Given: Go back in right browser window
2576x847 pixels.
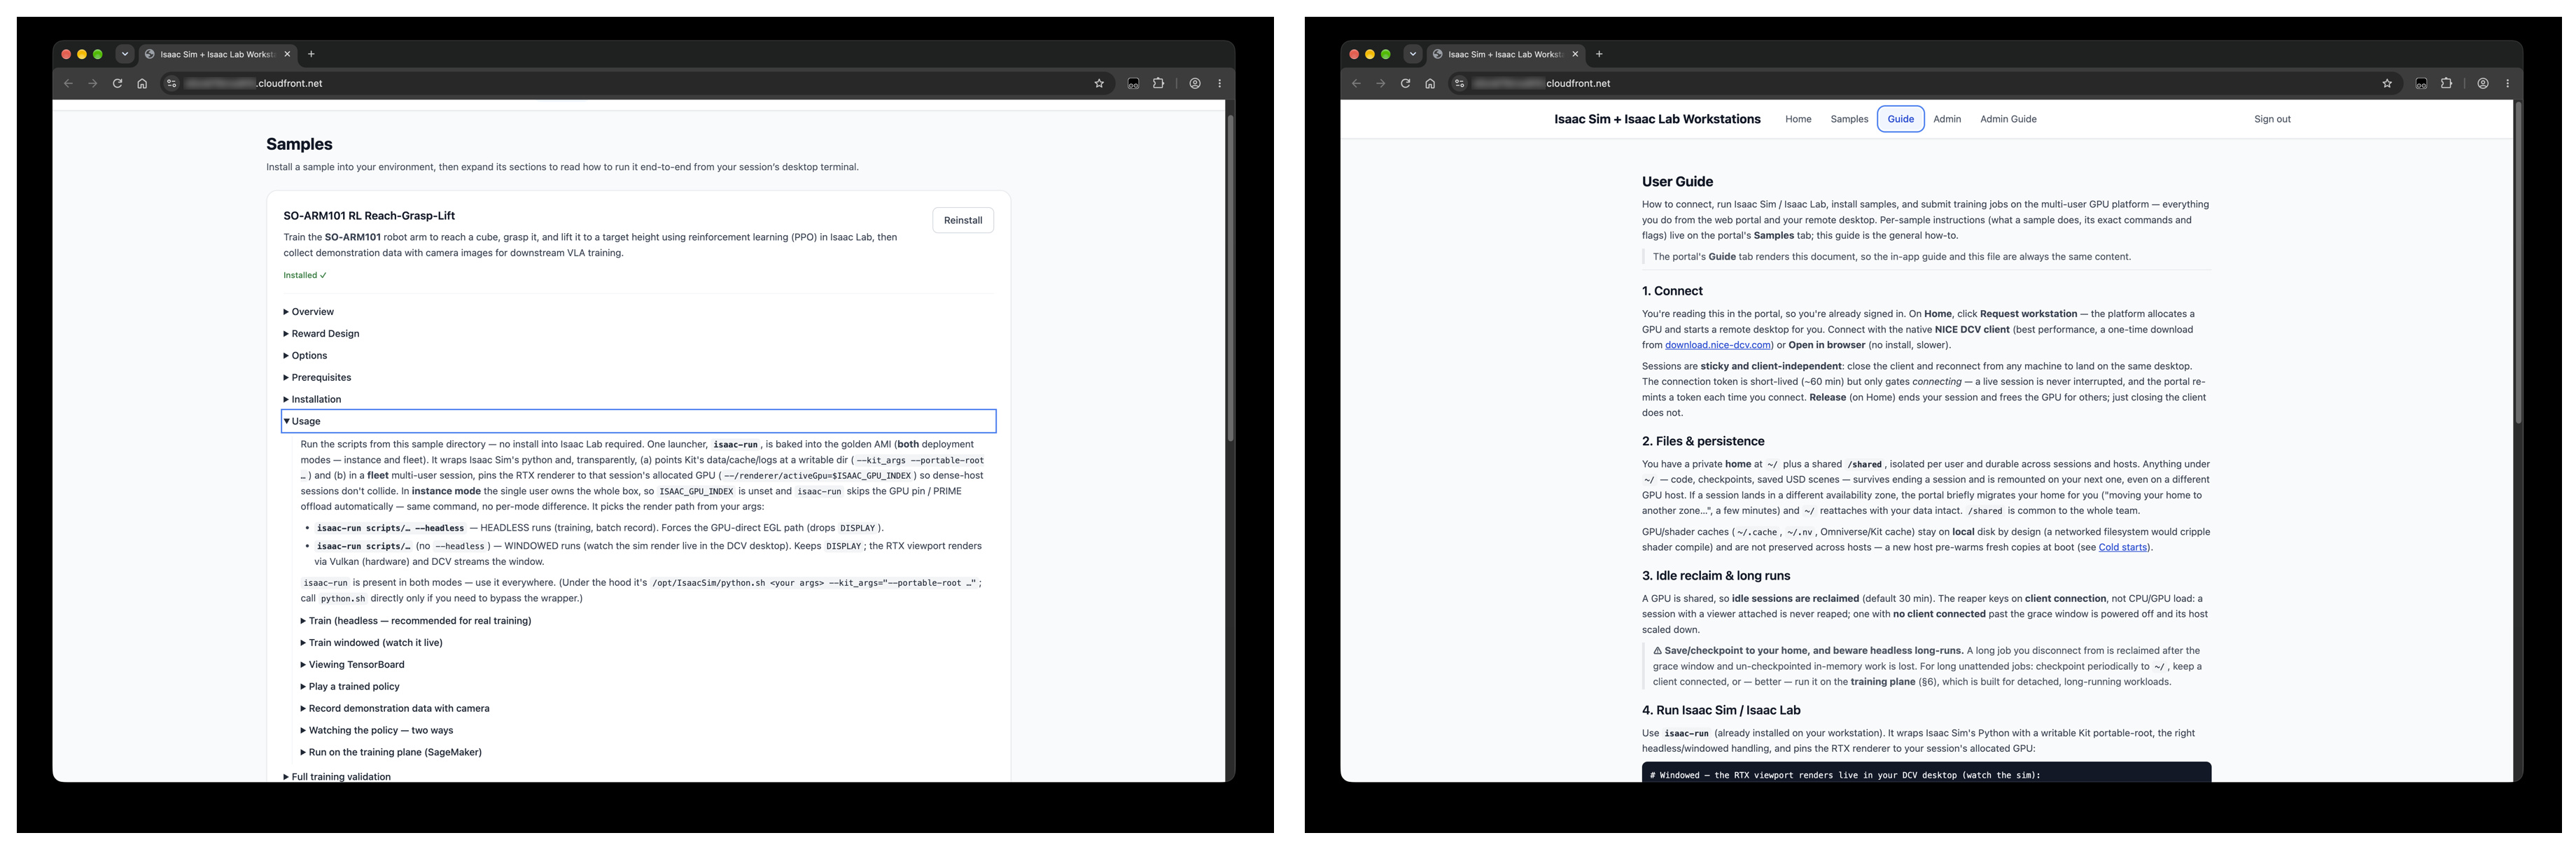Looking at the screenshot, I should point(1356,83).
